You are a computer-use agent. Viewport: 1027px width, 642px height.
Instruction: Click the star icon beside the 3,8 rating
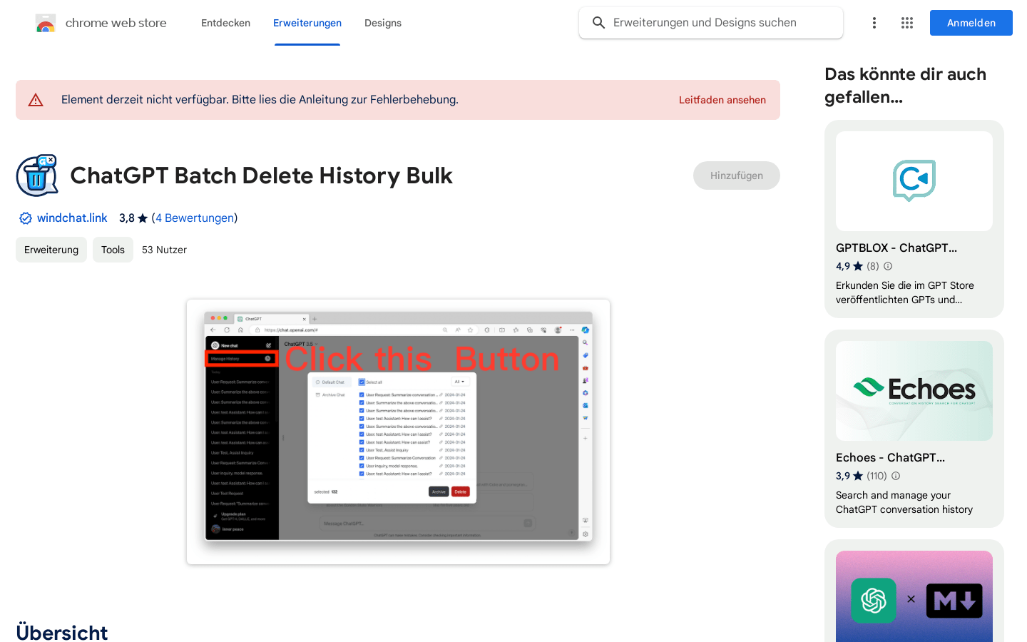143,218
